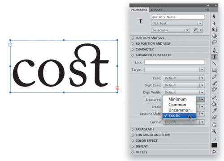Open the black stroke color swatch
This screenshot has width=224, height=161.
(214, 145)
